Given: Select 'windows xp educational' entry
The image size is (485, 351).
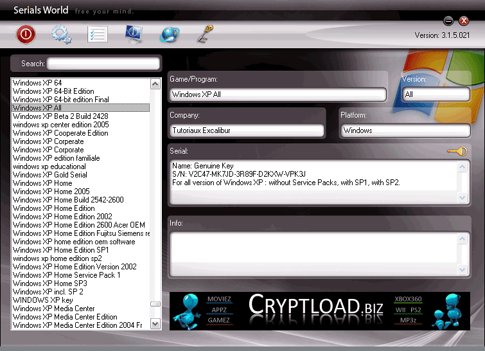Looking at the screenshot, I should 81,166.
